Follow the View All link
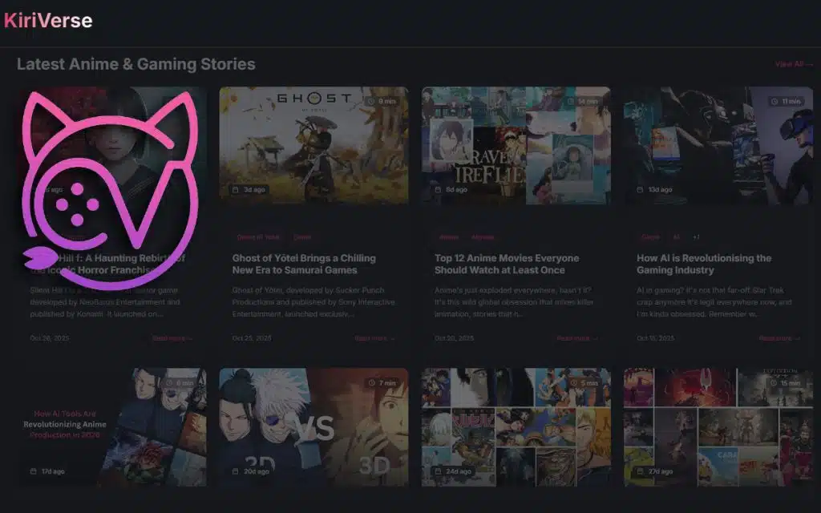The width and height of the screenshot is (821, 513). click(794, 64)
